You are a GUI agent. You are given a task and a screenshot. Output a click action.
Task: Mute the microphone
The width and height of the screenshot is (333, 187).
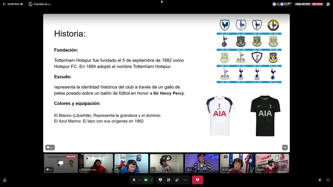(x=134, y=180)
